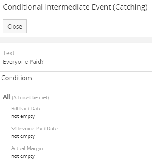This screenshot has width=152, height=163.
Task: Click the word Catching in the title
Action: tap(130, 7)
